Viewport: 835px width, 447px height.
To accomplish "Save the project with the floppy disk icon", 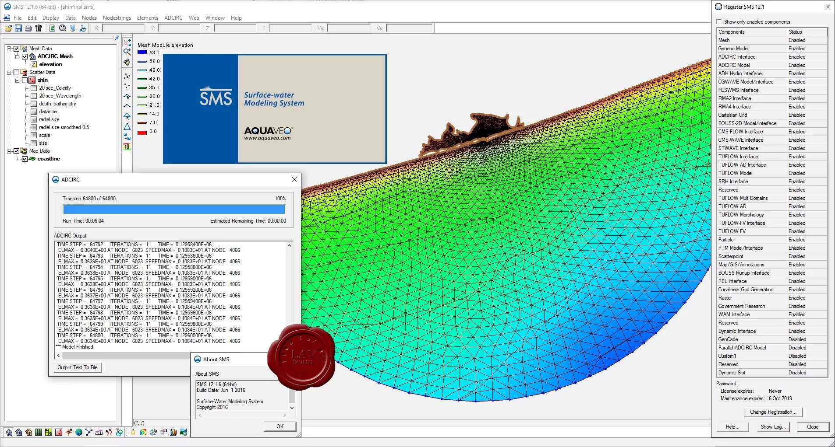I will (18, 28).
